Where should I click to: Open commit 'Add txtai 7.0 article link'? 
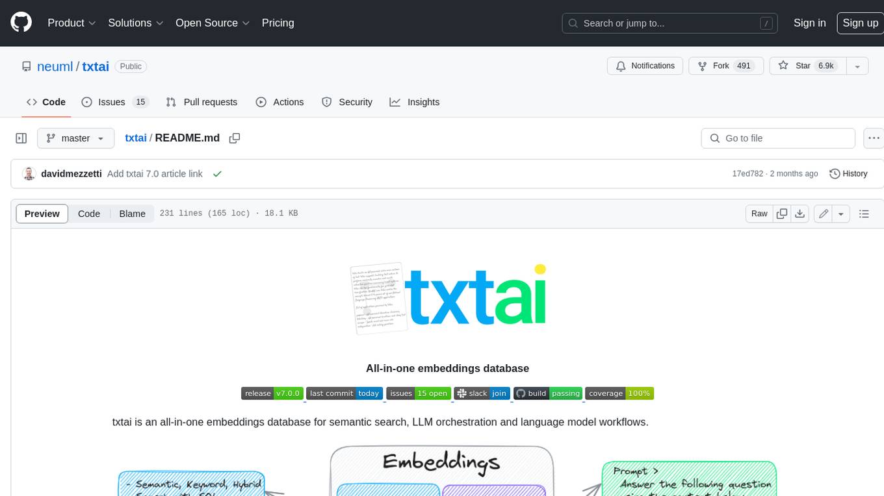[x=155, y=174]
